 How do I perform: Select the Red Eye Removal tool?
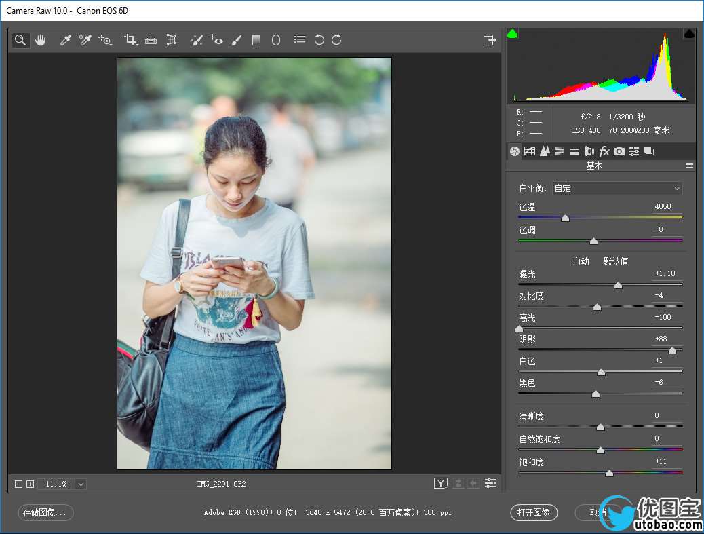(216, 40)
